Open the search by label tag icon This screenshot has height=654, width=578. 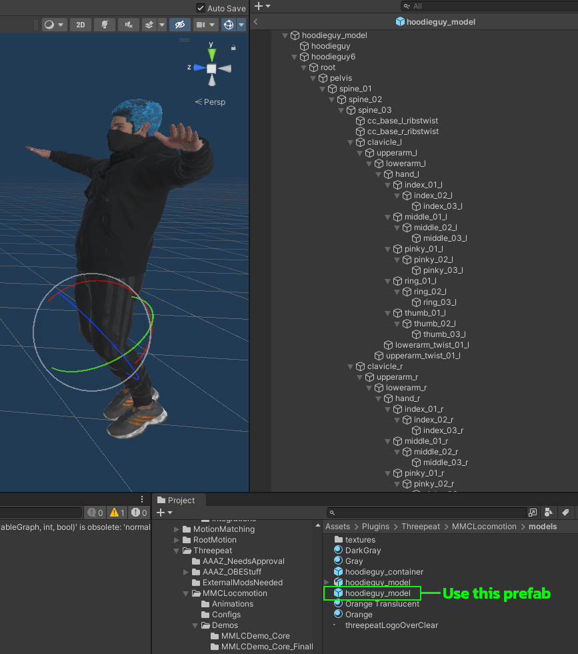coord(565,513)
